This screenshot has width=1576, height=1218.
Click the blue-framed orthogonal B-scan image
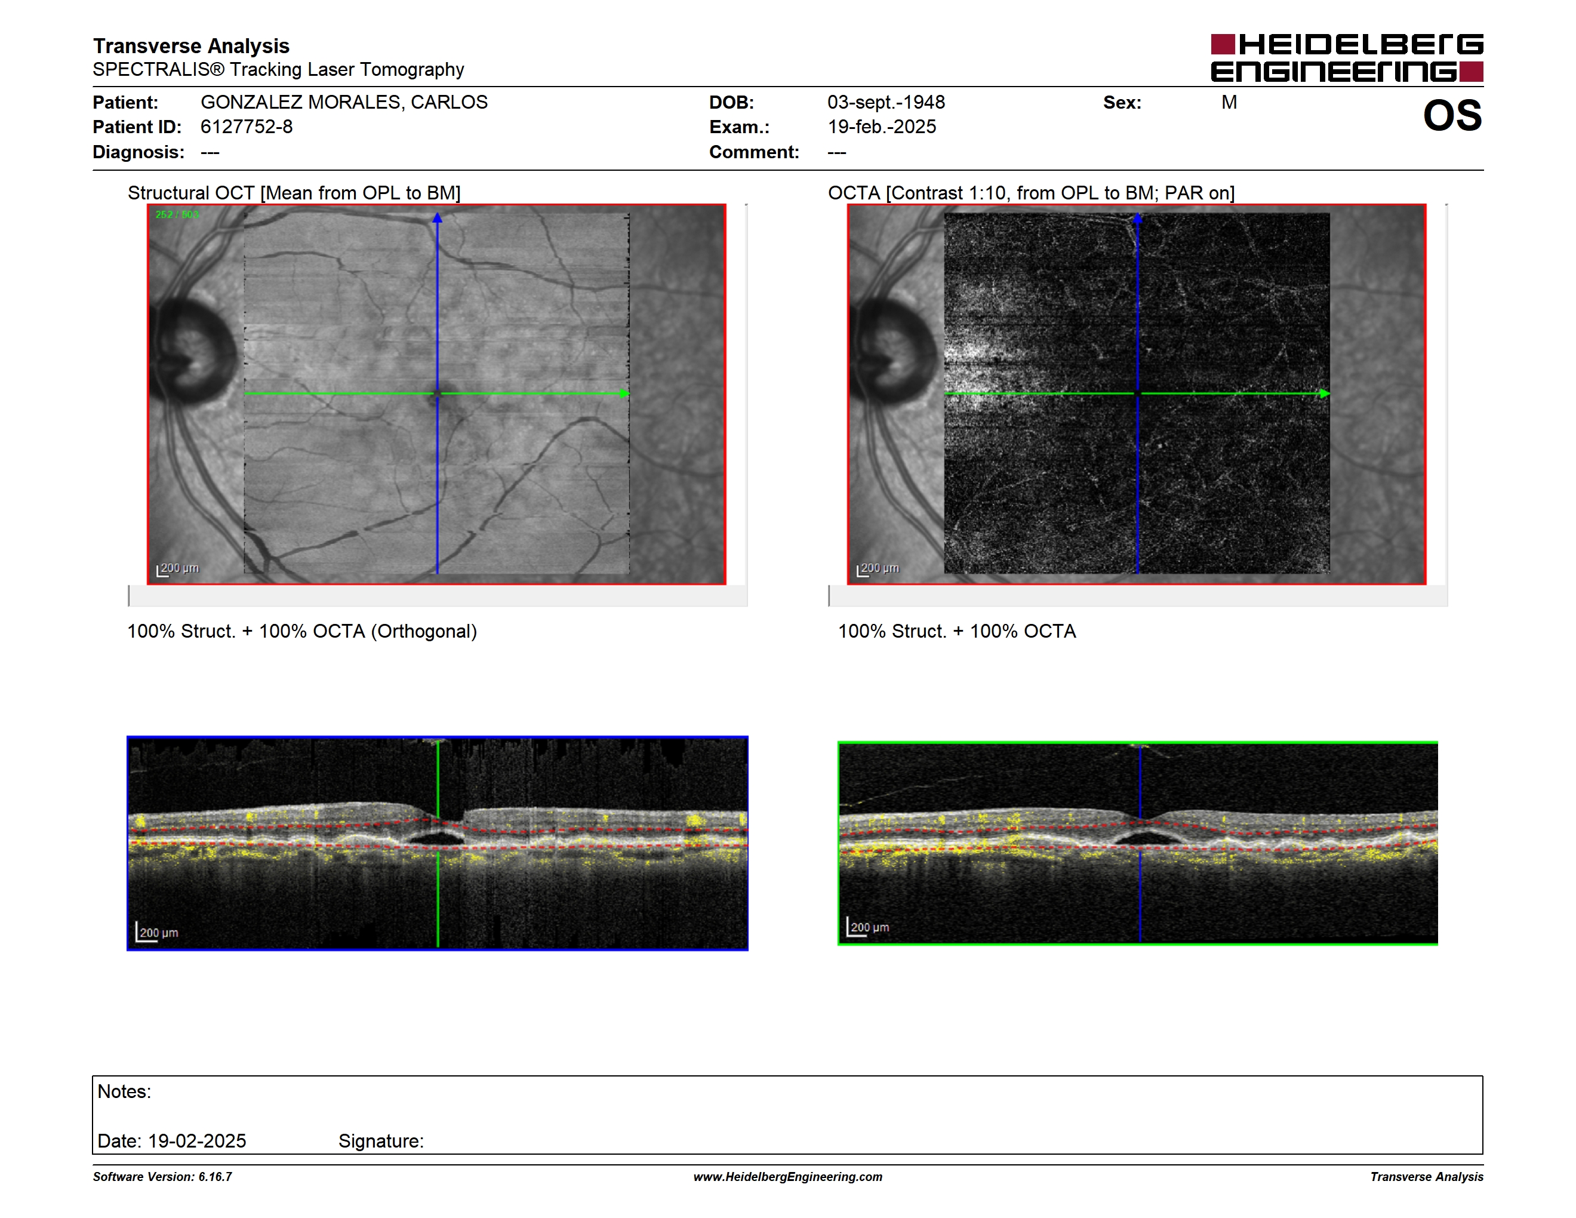[x=438, y=843]
